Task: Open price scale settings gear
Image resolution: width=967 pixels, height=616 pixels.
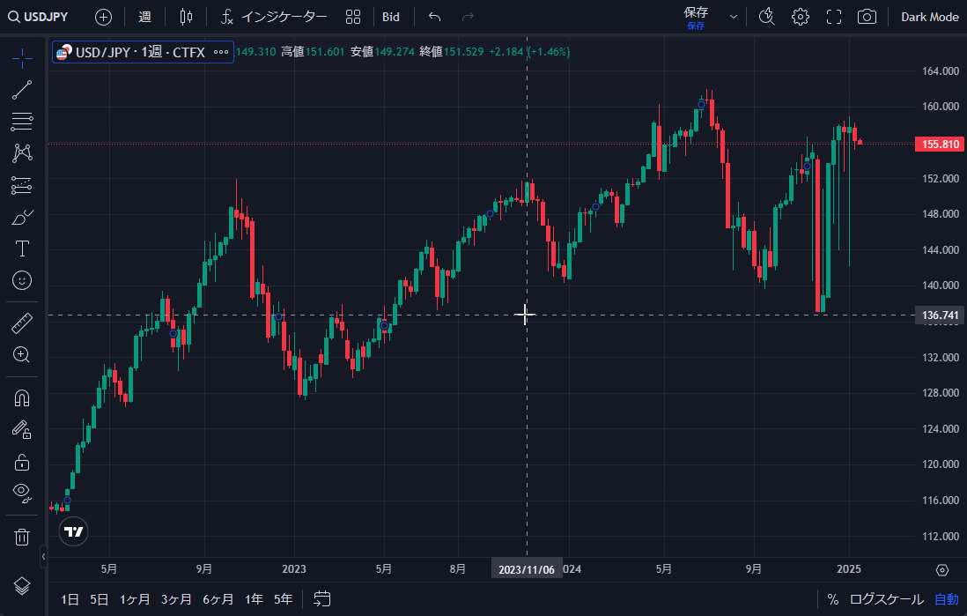Action: pyautogui.click(x=941, y=569)
